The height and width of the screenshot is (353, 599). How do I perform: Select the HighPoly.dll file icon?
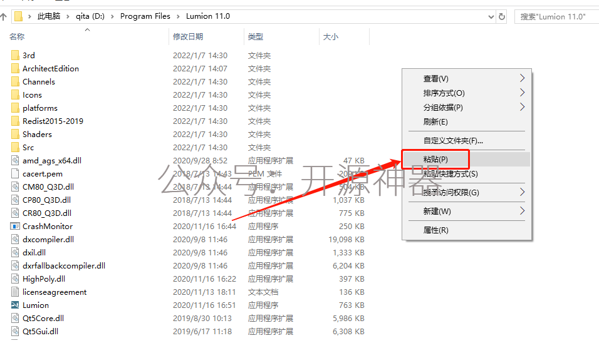[x=15, y=279]
